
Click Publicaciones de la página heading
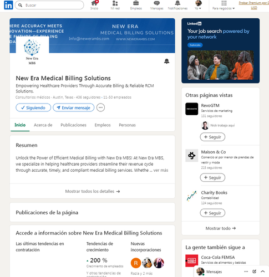(x=47, y=213)
